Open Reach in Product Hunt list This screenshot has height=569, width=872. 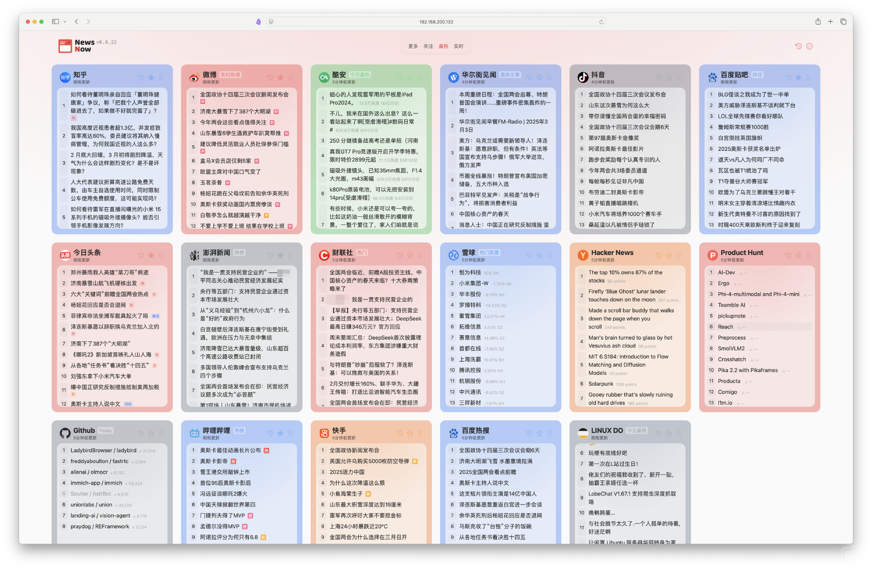759,327
